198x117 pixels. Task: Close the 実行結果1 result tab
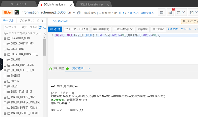89,69
